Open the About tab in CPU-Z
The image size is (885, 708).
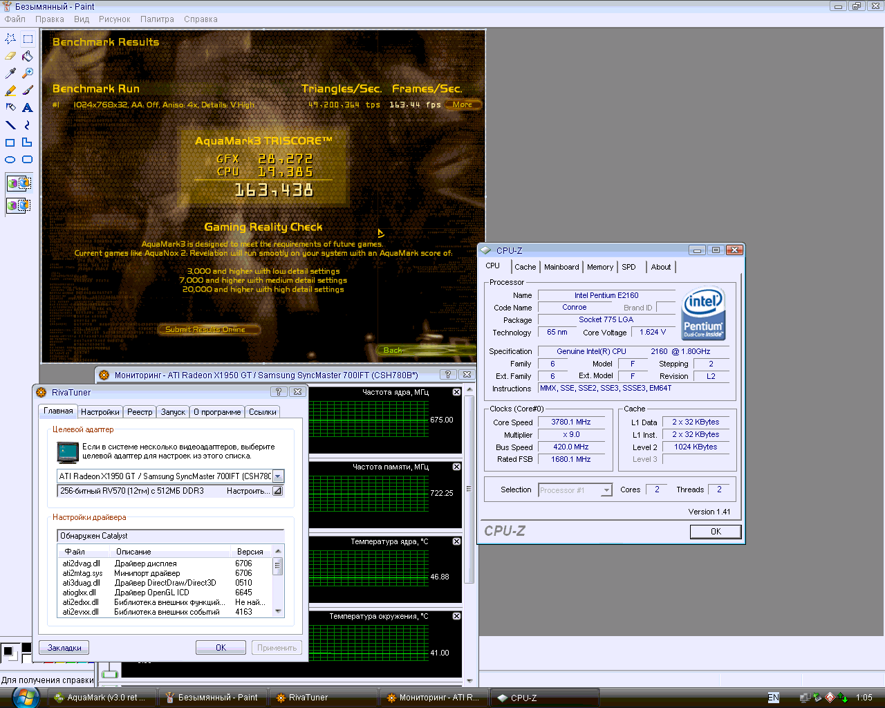pyautogui.click(x=661, y=268)
